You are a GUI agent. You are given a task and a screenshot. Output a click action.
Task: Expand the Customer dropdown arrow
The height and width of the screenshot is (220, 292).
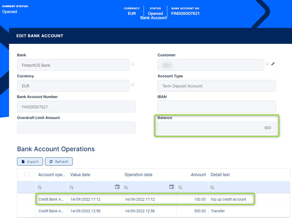(x=267, y=64)
